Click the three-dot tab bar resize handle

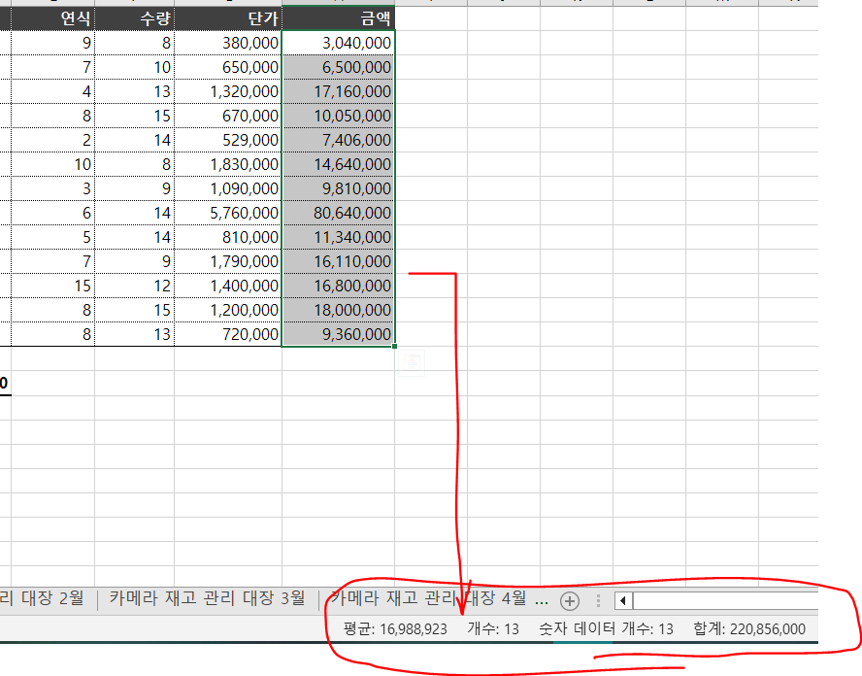point(598,600)
